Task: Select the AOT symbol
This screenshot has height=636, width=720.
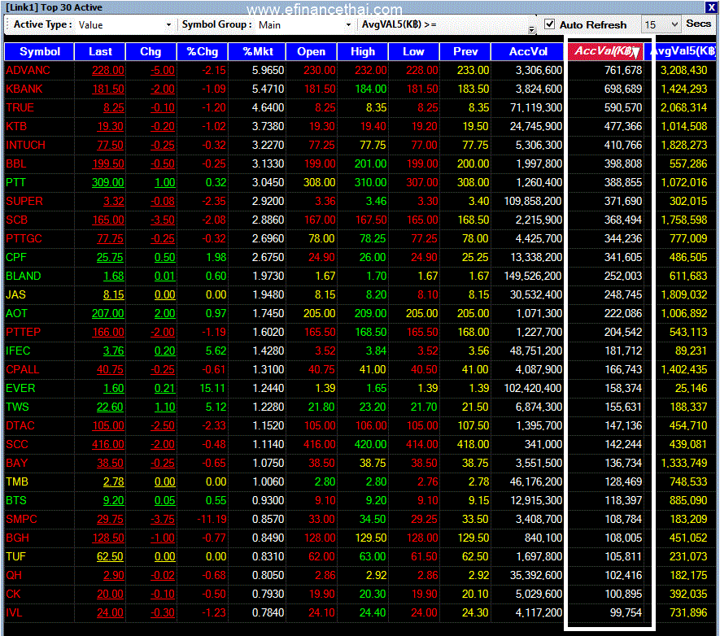Action: [x=16, y=313]
